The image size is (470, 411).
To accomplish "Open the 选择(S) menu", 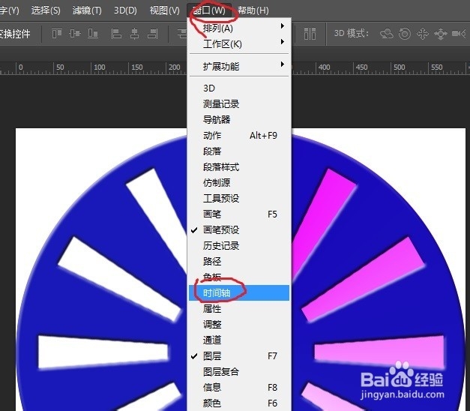I will pos(46,10).
